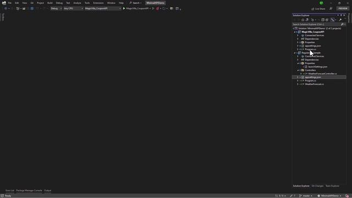Open the master branch dropdown
Screen dimensions: 352x198
306,196
